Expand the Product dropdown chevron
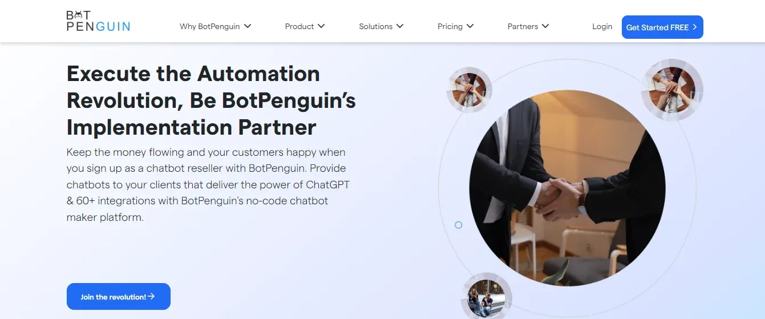This screenshot has width=765, height=319. click(321, 26)
